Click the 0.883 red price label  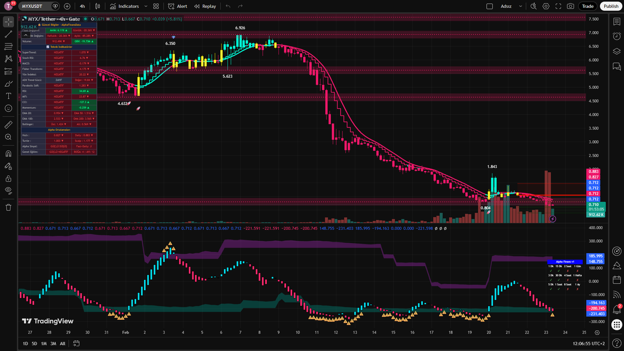tap(593, 171)
